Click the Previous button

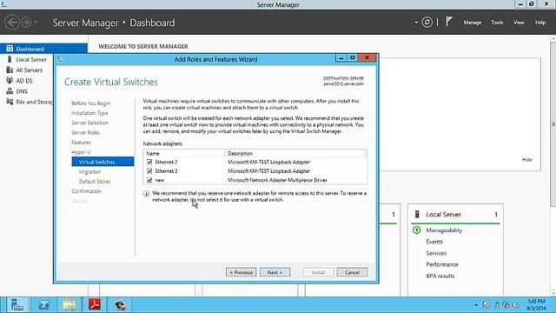pyautogui.click(x=242, y=272)
